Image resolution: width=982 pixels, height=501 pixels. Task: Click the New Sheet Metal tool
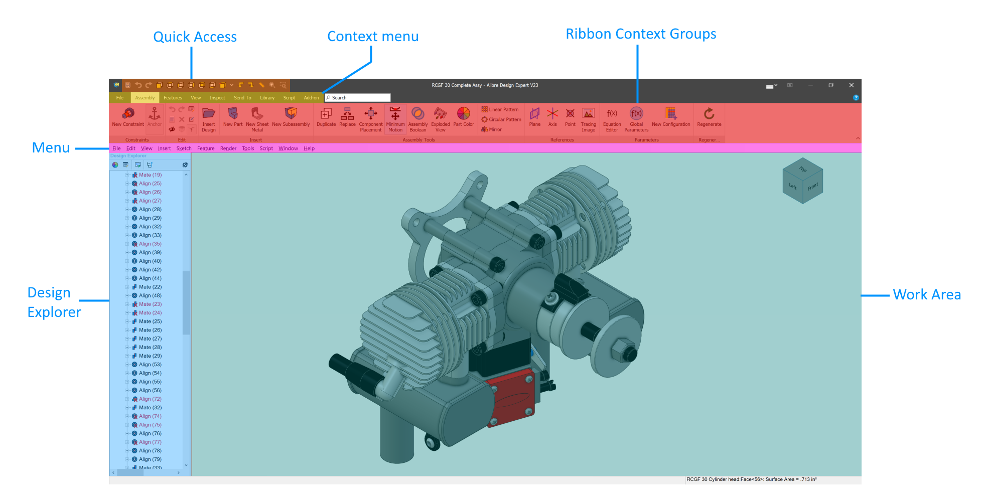click(x=257, y=119)
